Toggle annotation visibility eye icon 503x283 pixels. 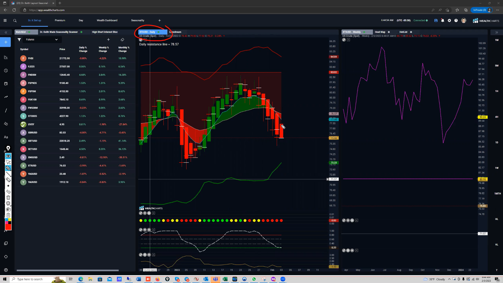pos(8,156)
